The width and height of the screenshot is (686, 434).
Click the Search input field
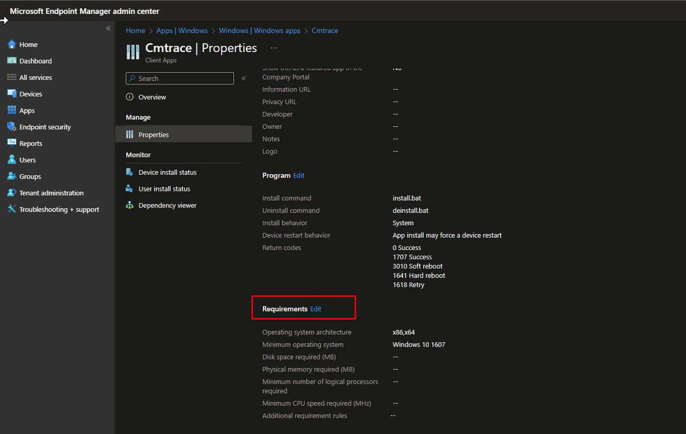click(180, 78)
